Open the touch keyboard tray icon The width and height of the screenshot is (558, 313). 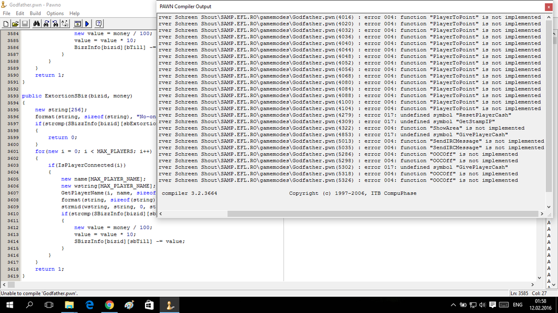[x=504, y=305]
